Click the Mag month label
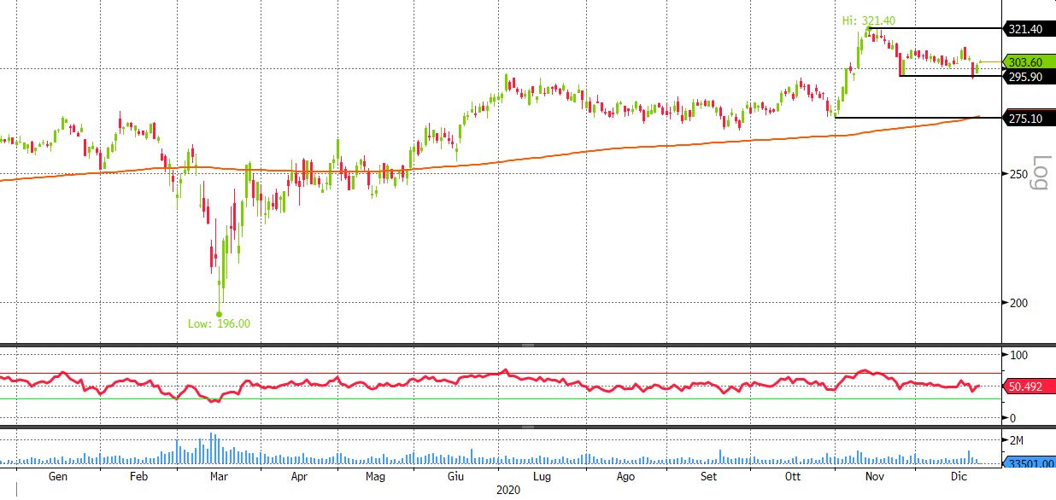Viewport: 1056px width, 500px height. click(377, 477)
